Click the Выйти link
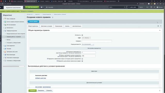 141,7
